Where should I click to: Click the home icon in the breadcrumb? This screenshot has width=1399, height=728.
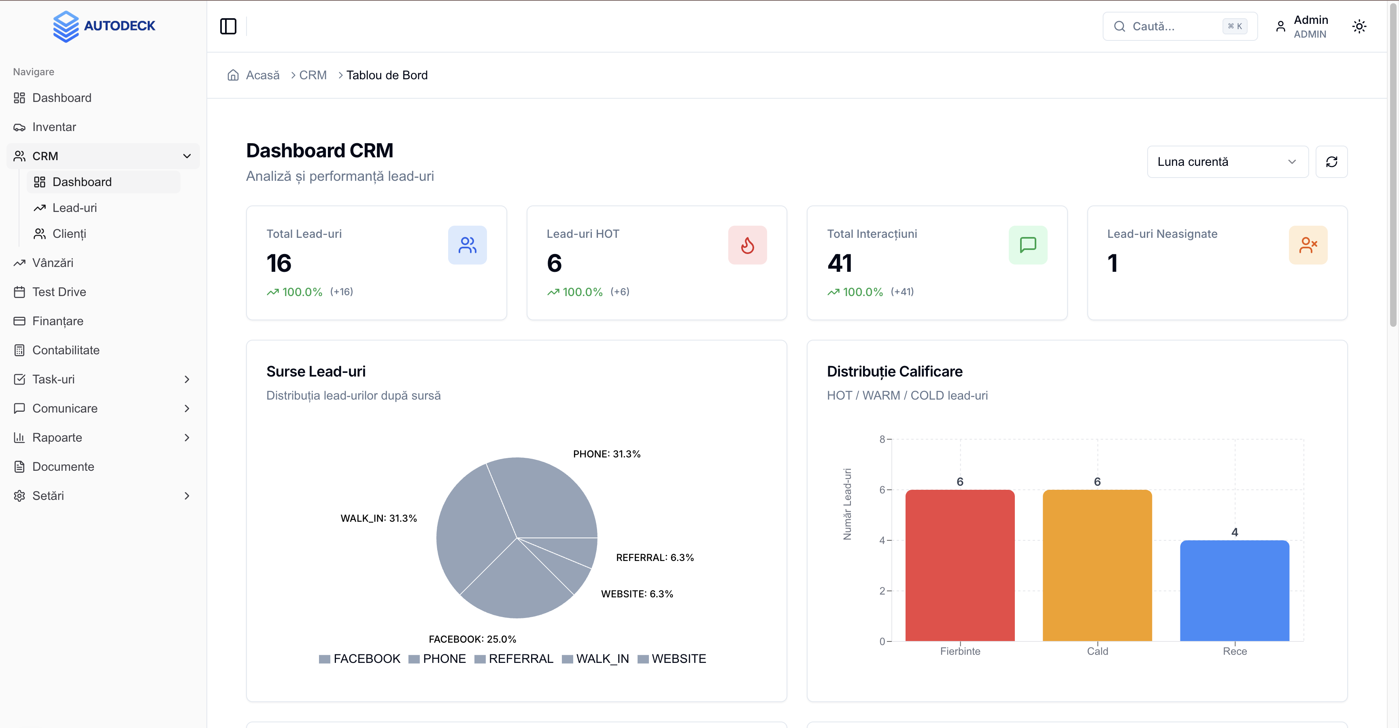234,75
